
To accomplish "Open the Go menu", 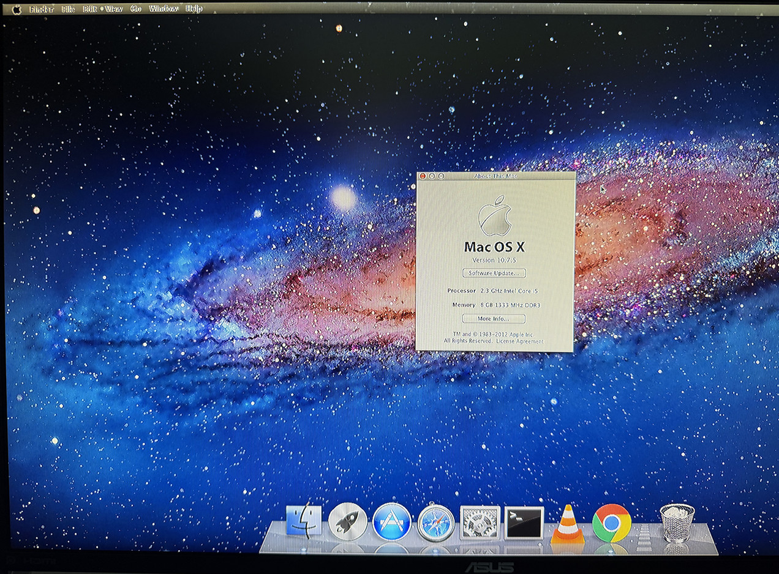I will (136, 9).
